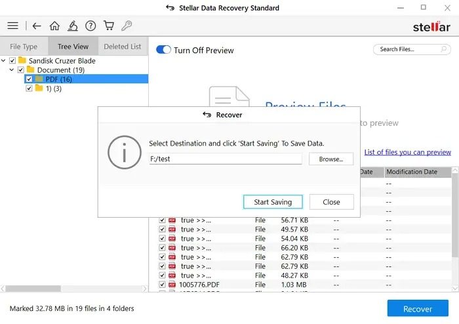Uncheck the 1005776.PDF file checkbox

pyautogui.click(x=162, y=285)
